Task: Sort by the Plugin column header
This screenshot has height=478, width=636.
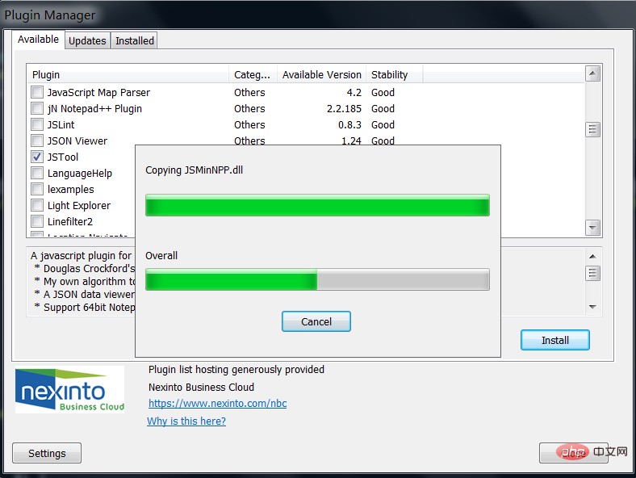Action: point(128,74)
